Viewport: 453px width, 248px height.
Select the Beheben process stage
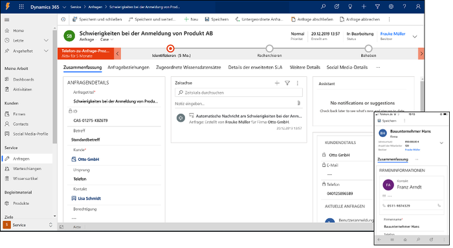coord(368,48)
